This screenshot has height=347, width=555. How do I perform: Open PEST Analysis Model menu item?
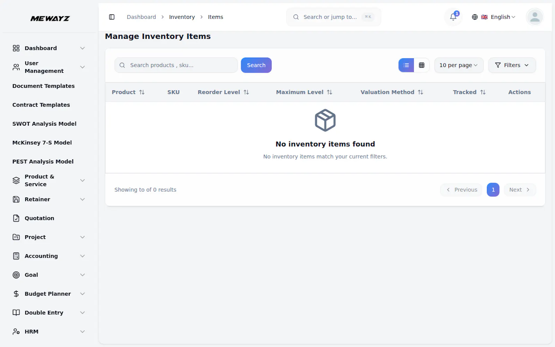[43, 162]
